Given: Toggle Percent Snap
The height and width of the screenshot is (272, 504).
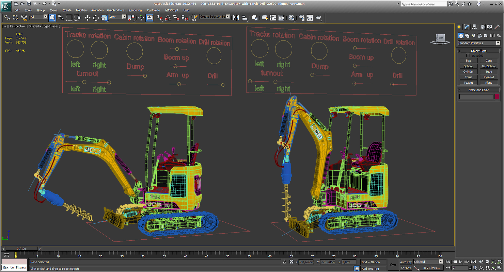Looking at the screenshot, I should point(176,18).
